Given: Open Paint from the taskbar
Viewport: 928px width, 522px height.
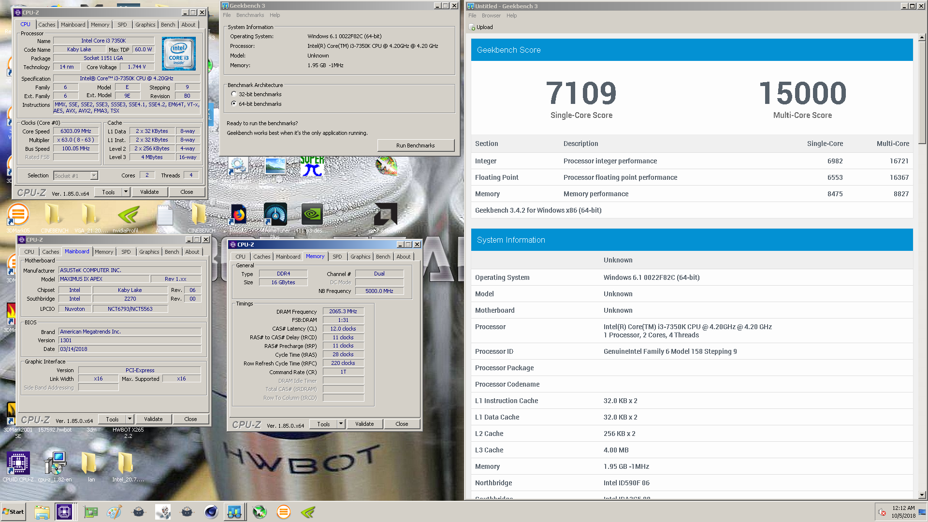Looking at the screenshot, I should (115, 512).
